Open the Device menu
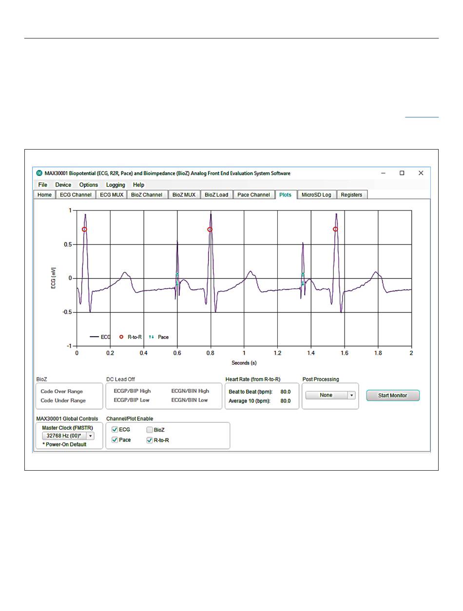The image size is (463, 611). [x=63, y=185]
